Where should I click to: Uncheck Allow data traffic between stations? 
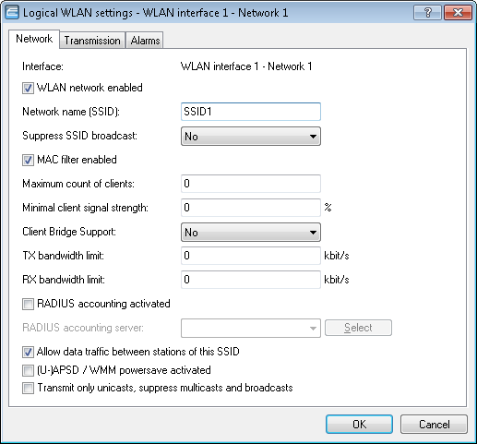click(28, 353)
